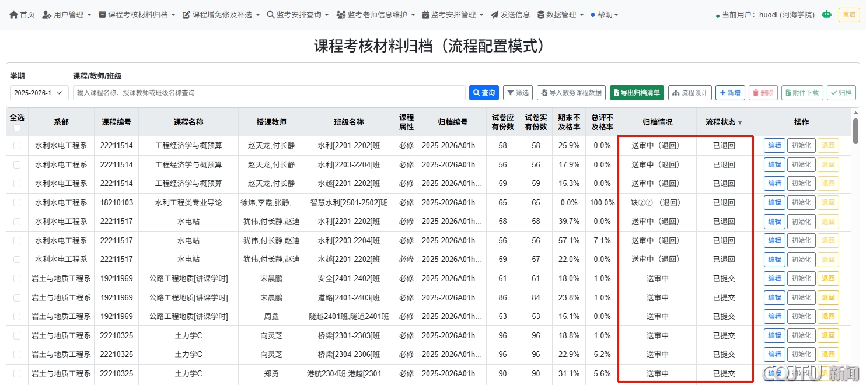Click the funnel 筛选 filter button
Viewport: 866px width, 385px height.
[518, 93]
